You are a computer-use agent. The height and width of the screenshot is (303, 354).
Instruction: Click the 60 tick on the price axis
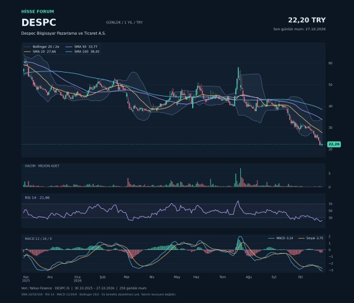click(x=330, y=63)
